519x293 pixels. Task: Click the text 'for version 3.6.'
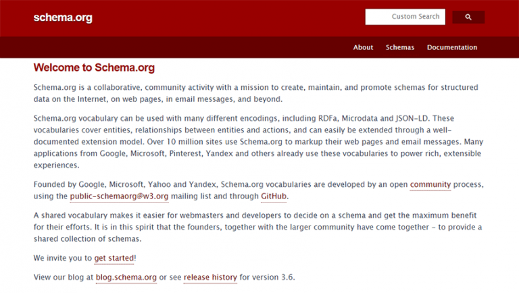pos(267,277)
